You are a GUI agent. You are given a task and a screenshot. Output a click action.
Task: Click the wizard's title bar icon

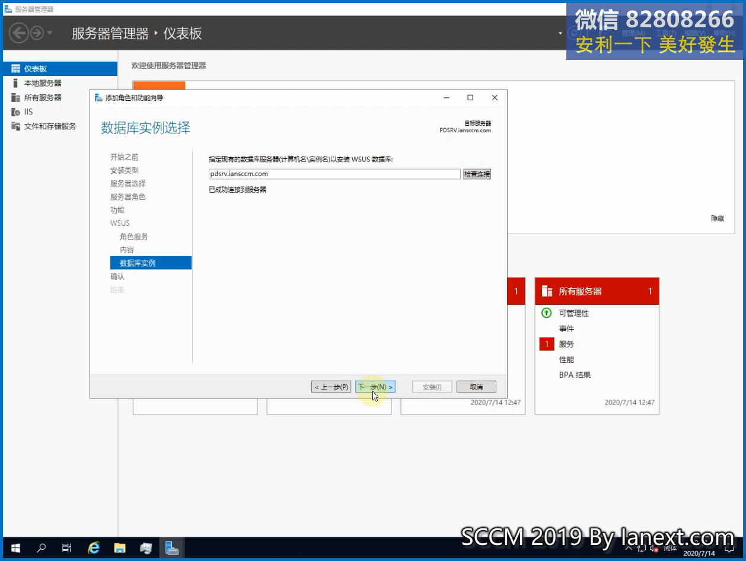pyautogui.click(x=98, y=98)
